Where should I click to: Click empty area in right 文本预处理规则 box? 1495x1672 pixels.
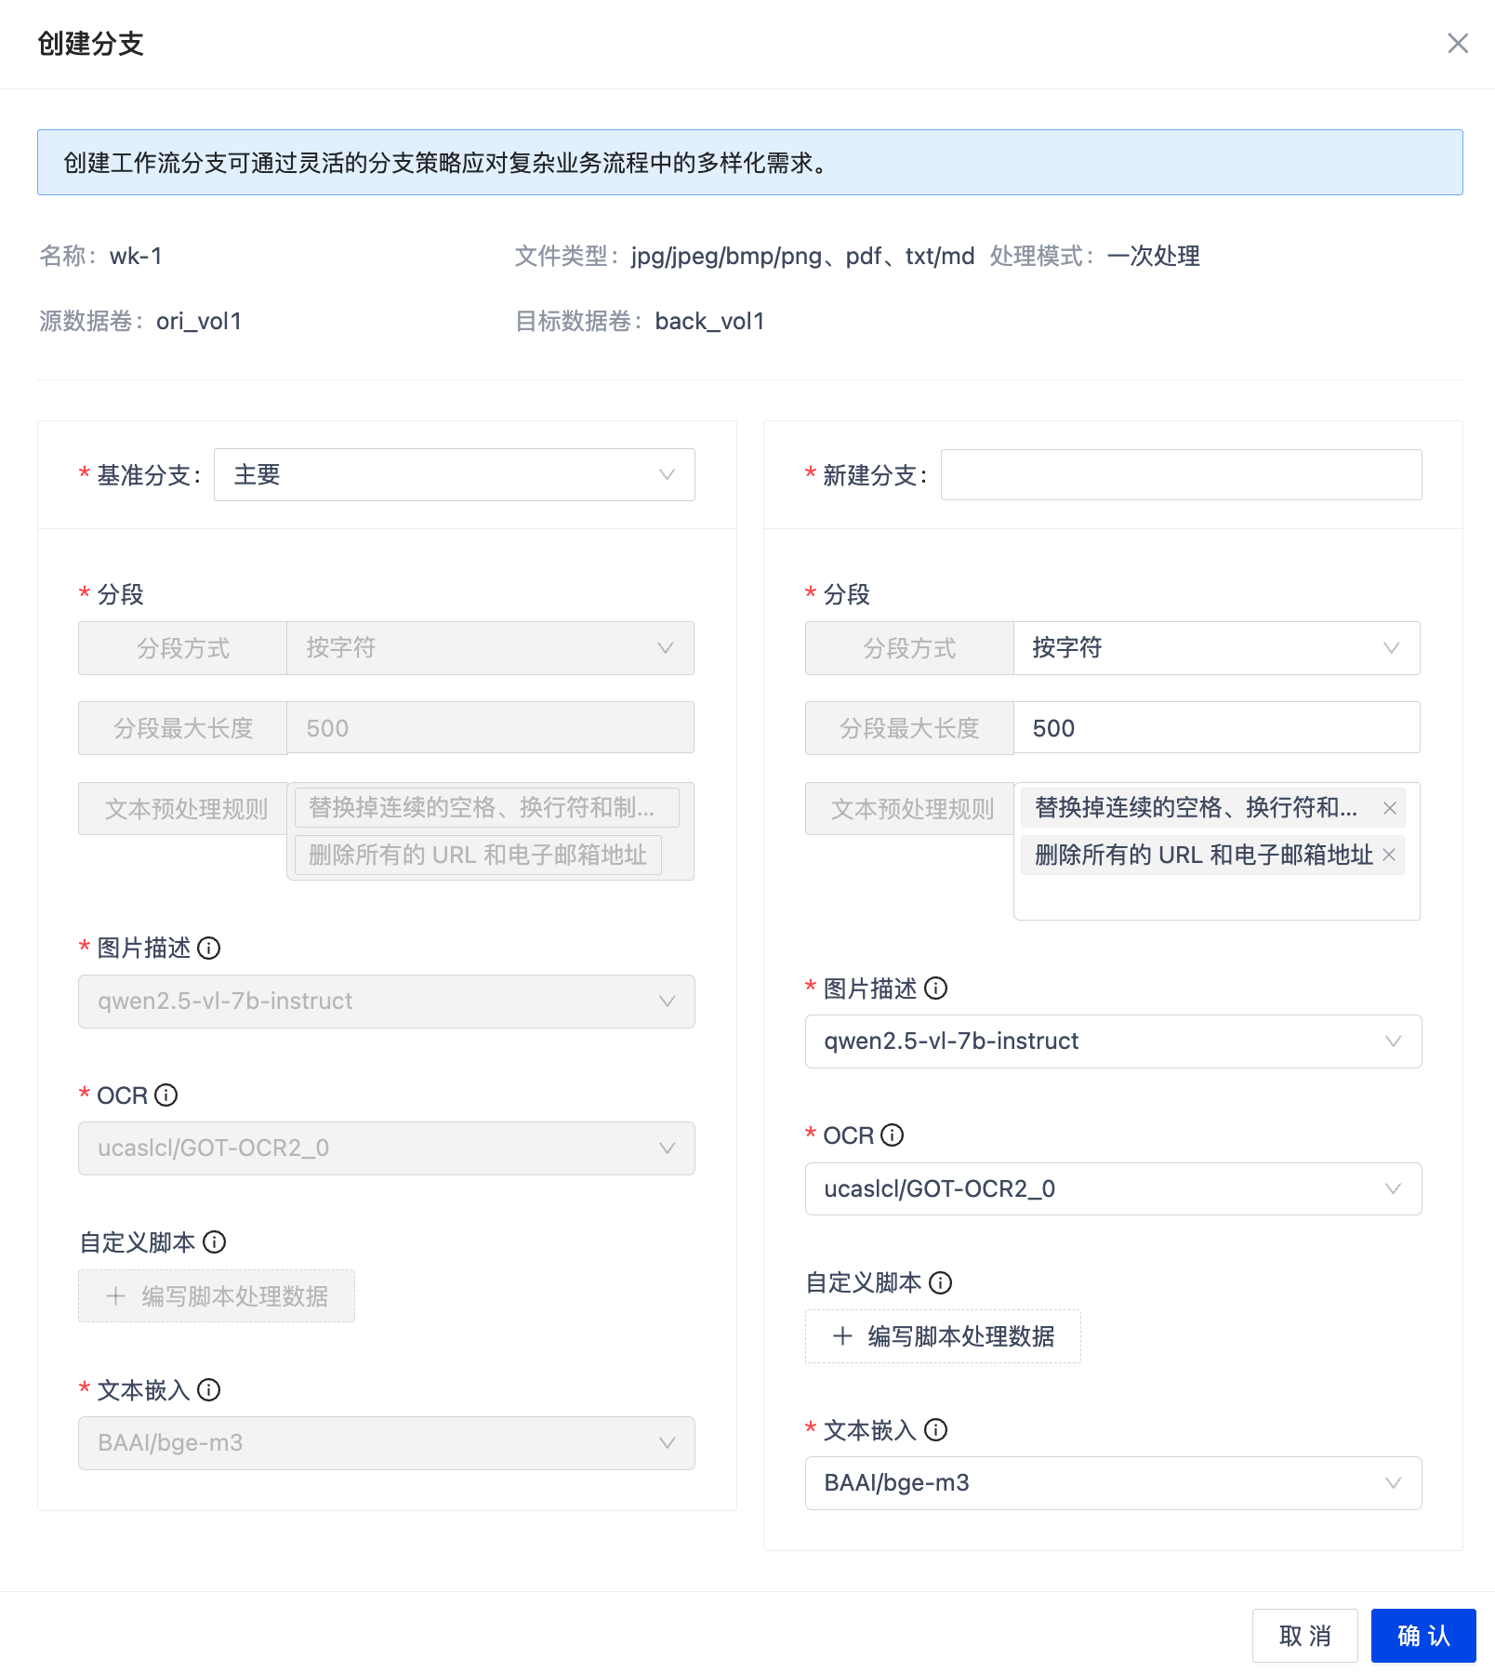tap(1215, 897)
